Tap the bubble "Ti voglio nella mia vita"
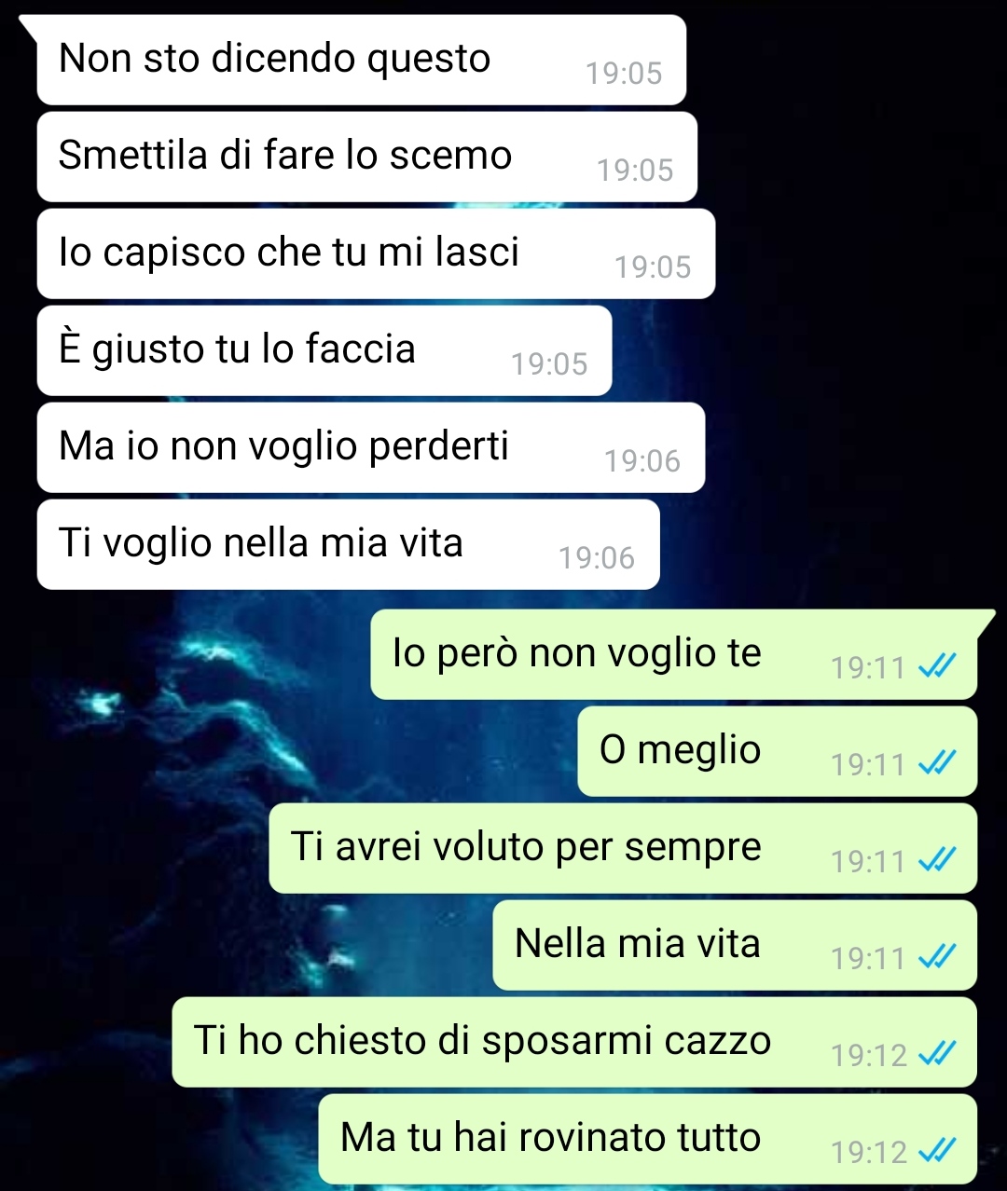Image resolution: width=1007 pixels, height=1191 pixels. [x=349, y=544]
